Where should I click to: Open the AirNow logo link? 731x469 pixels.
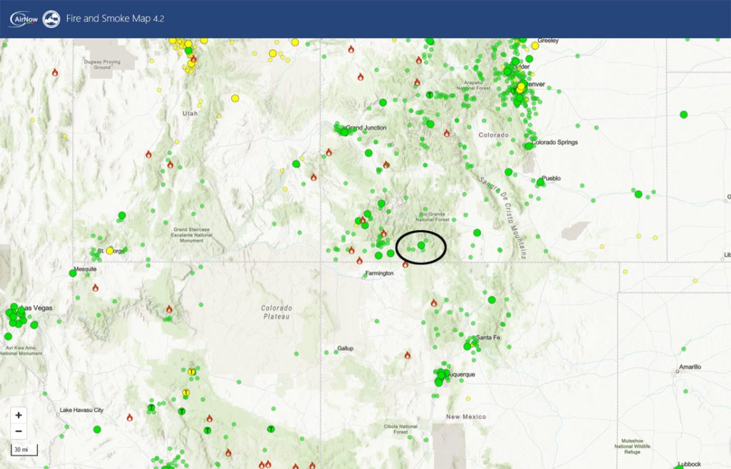tap(24, 19)
